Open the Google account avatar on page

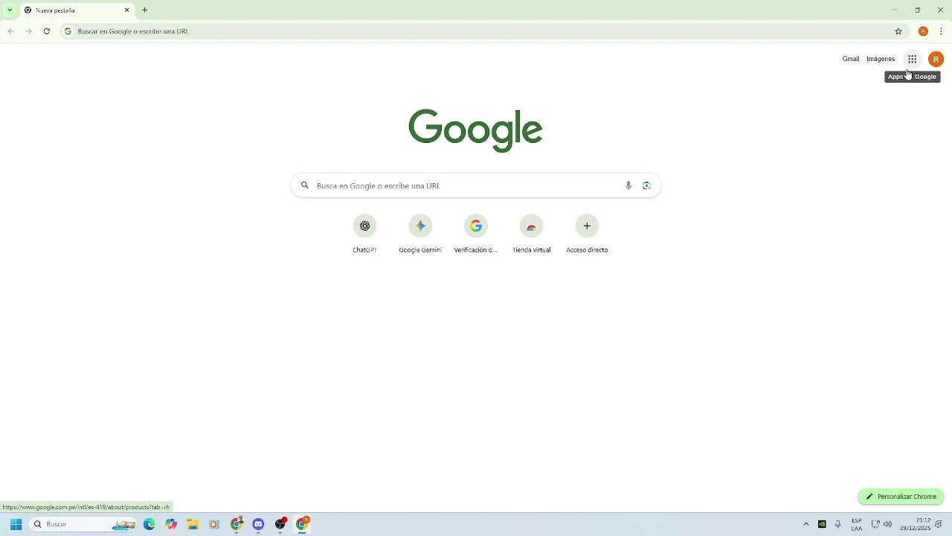click(936, 59)
